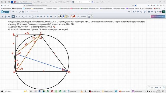
Task: Select the eraser tool
Action: click(9, 17)
